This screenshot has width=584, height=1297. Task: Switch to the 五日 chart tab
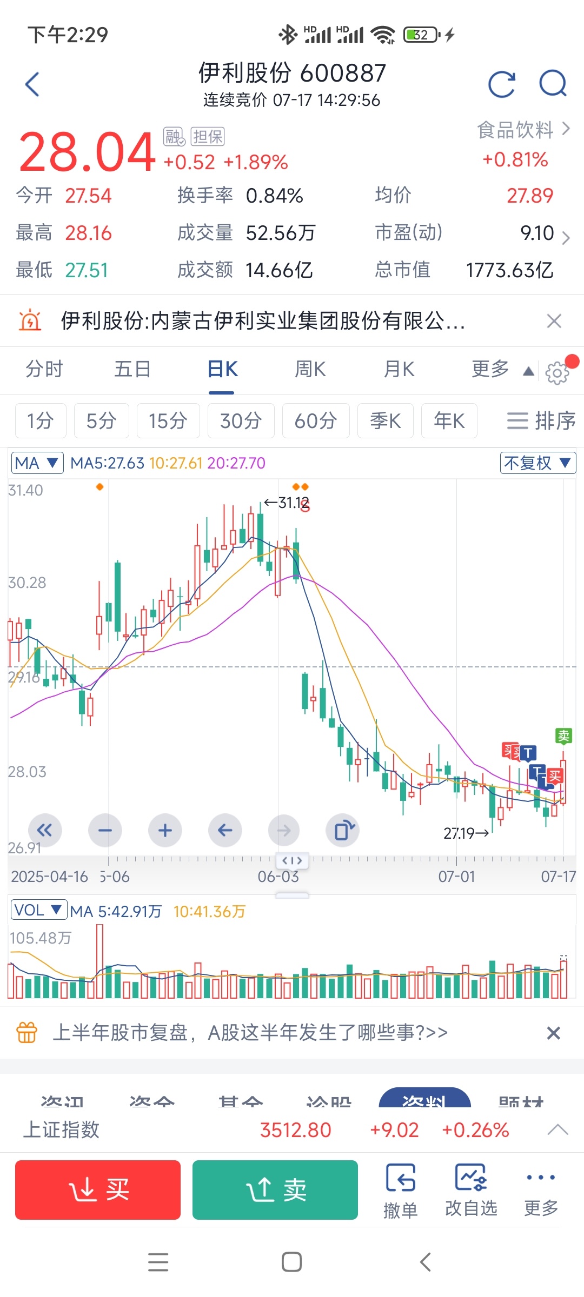pyautogui.click(x=132, y=369)
